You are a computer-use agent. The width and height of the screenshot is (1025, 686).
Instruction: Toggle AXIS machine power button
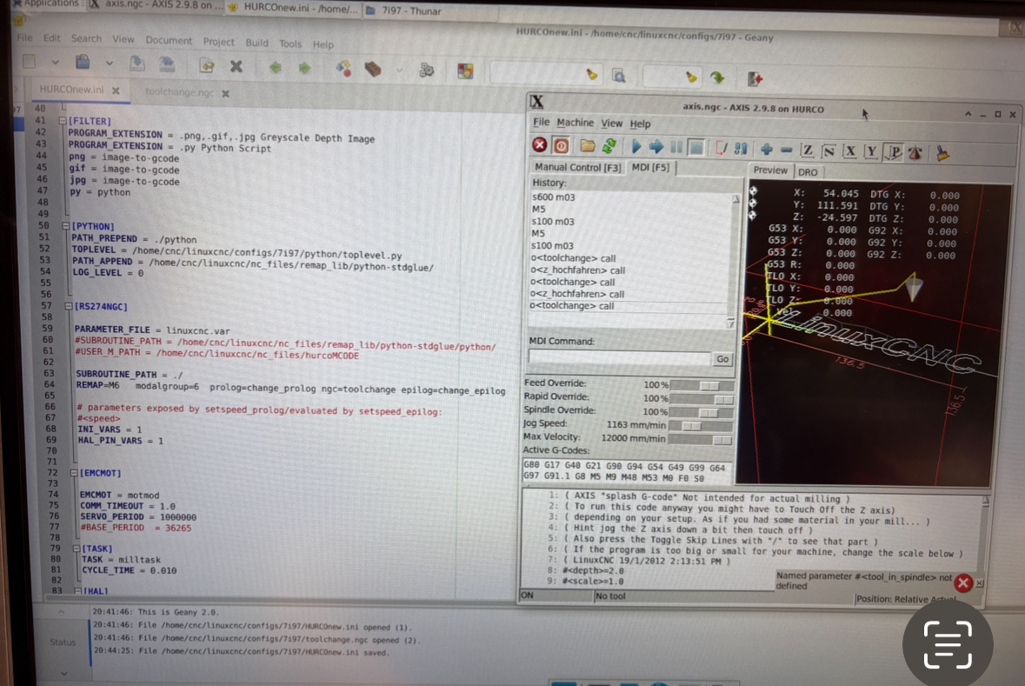tap(561, 146)
